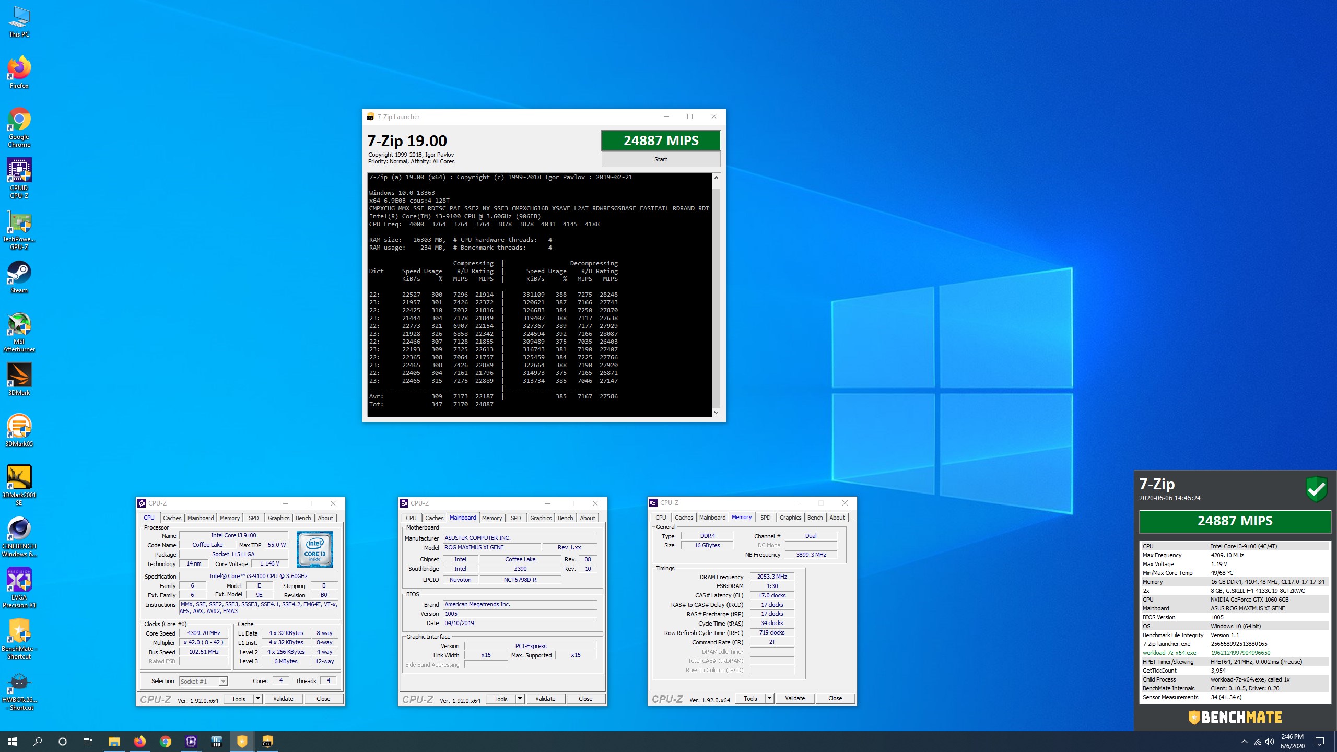This screenshot has height=752, width=1337.
Task: Expand Tools dropdown arrow in middle CPU-Z
Action: 520,699
